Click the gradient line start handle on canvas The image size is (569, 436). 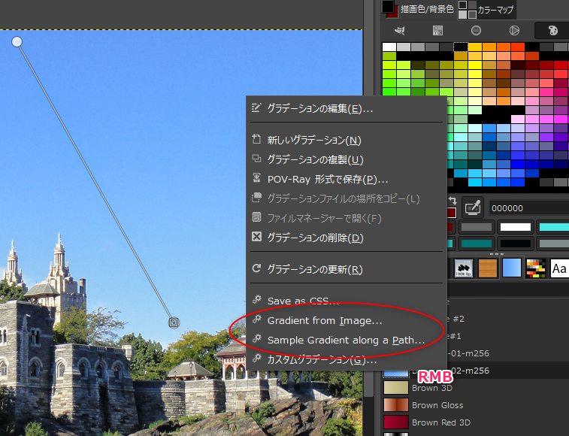coord(17,41)
